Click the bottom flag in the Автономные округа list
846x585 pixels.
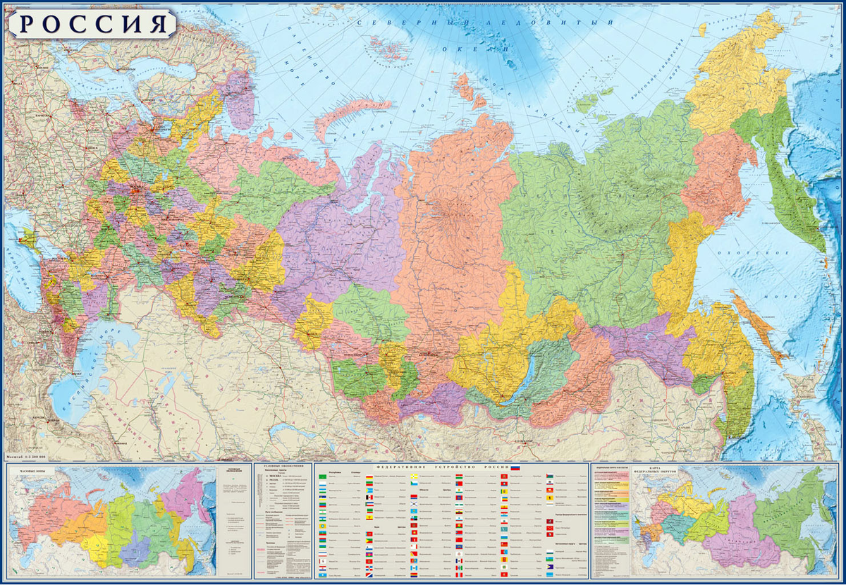click(550, 574)
